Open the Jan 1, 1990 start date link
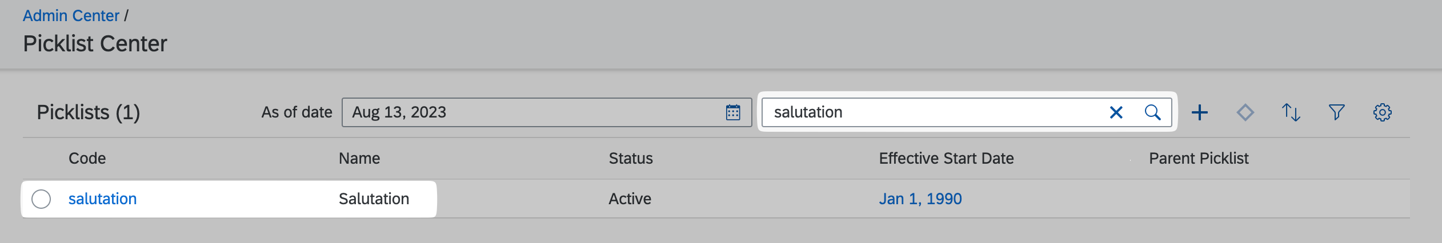This screenshot has width=1442, height=243. tap(920, 199)
